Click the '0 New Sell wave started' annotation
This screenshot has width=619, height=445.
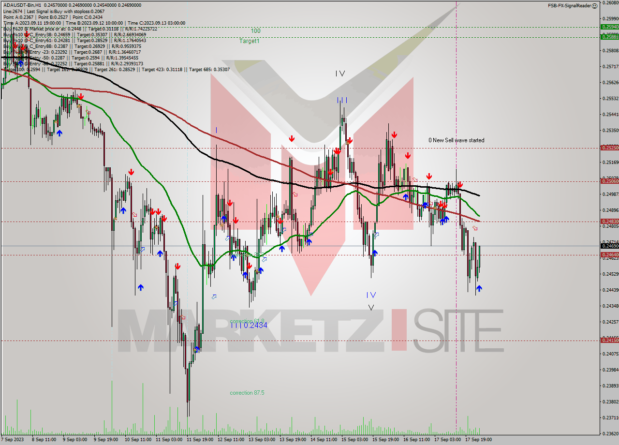pos(456,140)
